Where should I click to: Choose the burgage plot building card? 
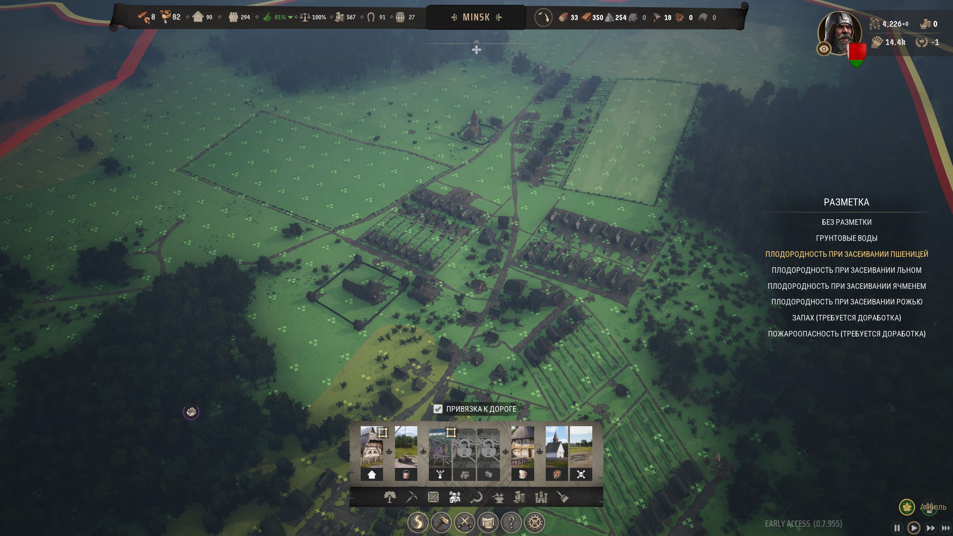pyautogui.click(x=372, y=453)
